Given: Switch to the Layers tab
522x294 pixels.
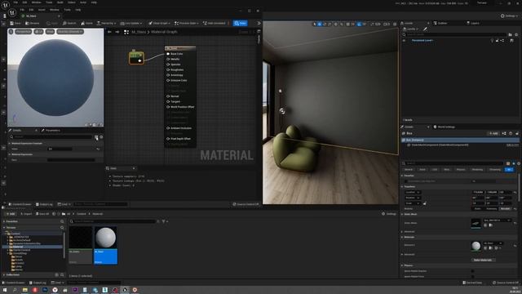Looking at the screenshot, I should (473, 24).
